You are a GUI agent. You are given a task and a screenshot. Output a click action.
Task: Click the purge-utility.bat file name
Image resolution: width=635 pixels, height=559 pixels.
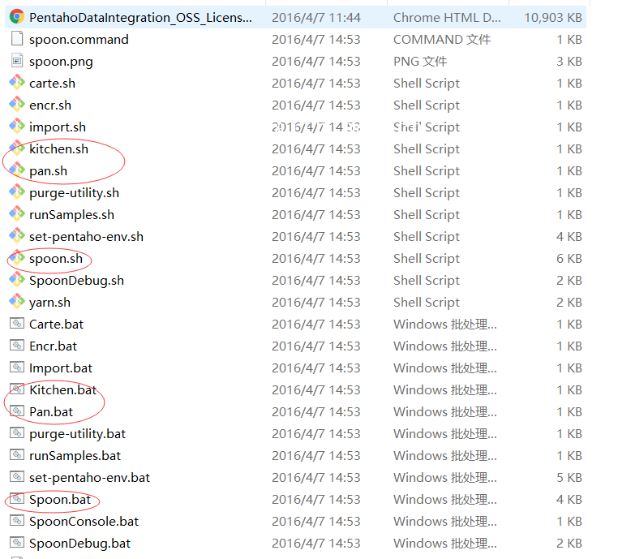[x=77, y=433]
